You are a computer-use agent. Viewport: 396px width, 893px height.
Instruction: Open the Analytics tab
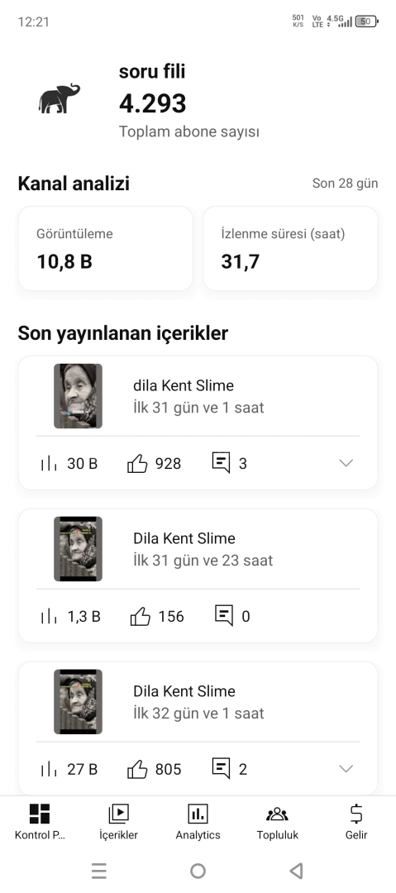[198, 822]
